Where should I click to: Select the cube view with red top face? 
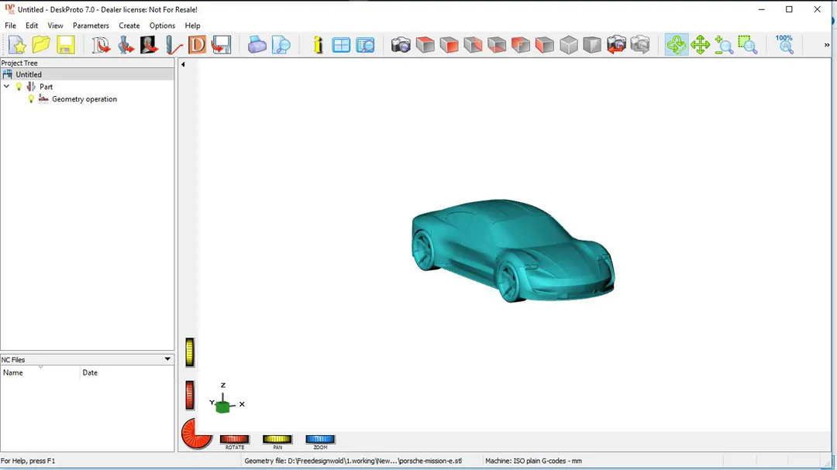click(x=425, y=45)
